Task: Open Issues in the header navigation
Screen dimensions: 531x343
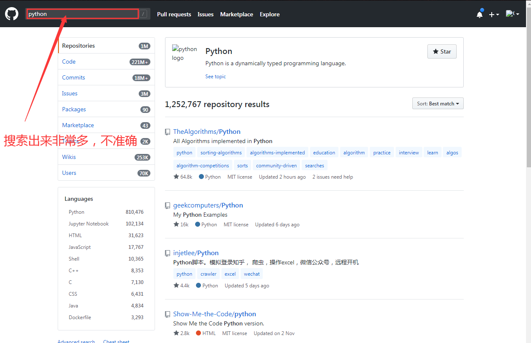Action: pyautogui.click(x=206, y=14)
